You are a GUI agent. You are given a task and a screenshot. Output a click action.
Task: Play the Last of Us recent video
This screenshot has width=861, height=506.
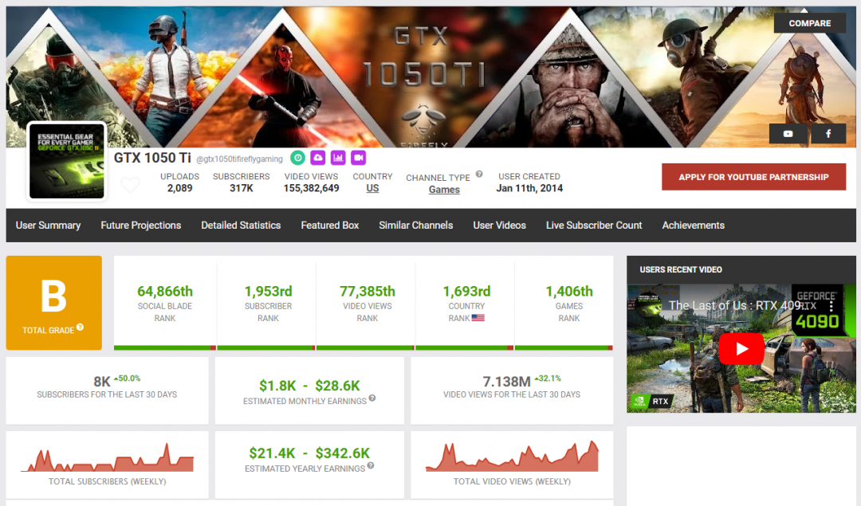tap(741, 348)
